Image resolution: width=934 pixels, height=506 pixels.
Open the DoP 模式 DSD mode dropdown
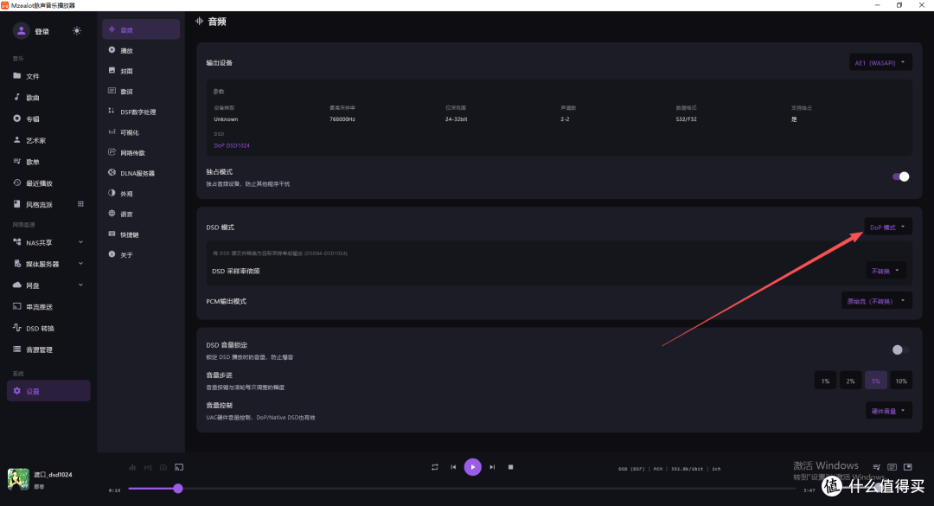tap(888, 227)
